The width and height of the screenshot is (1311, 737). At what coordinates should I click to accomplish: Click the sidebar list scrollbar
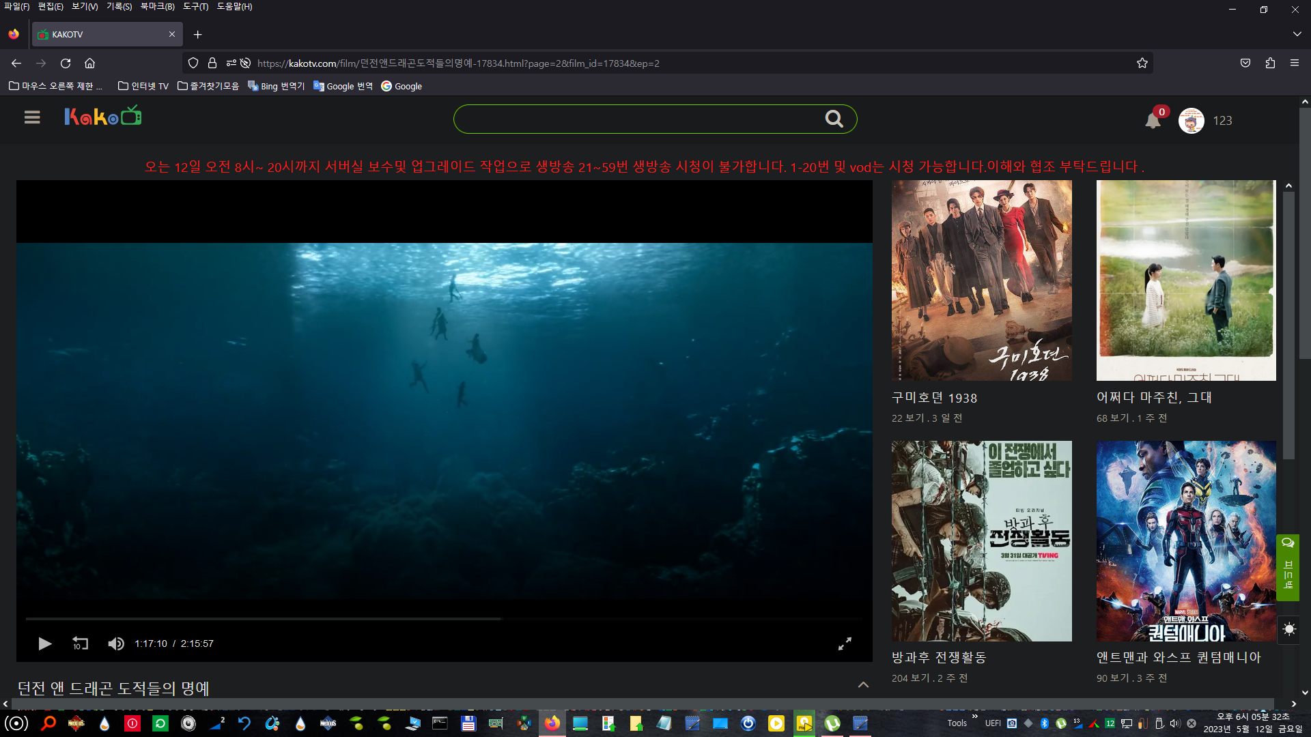(1288, 325)
